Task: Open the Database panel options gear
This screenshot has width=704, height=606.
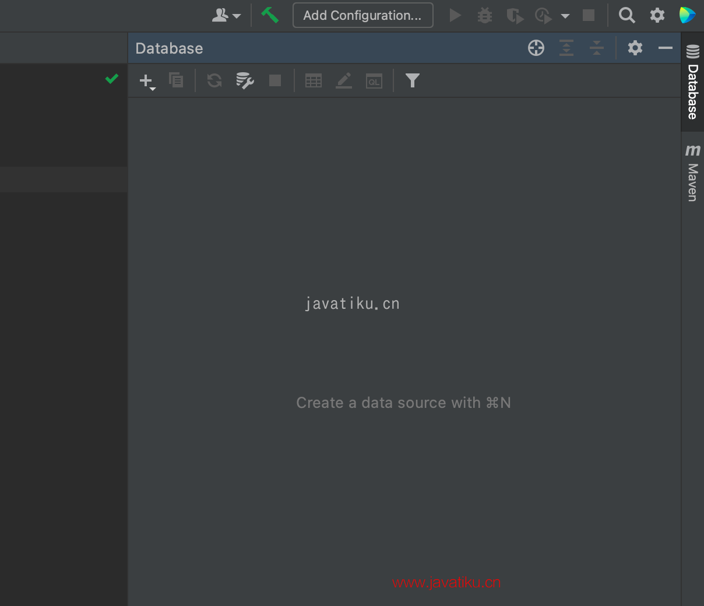Action: point(635,48)
